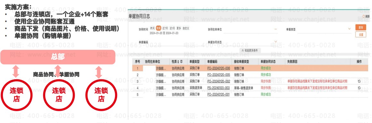Retry sync for row 4 (PS-20240120-003)

coord(359,88)
